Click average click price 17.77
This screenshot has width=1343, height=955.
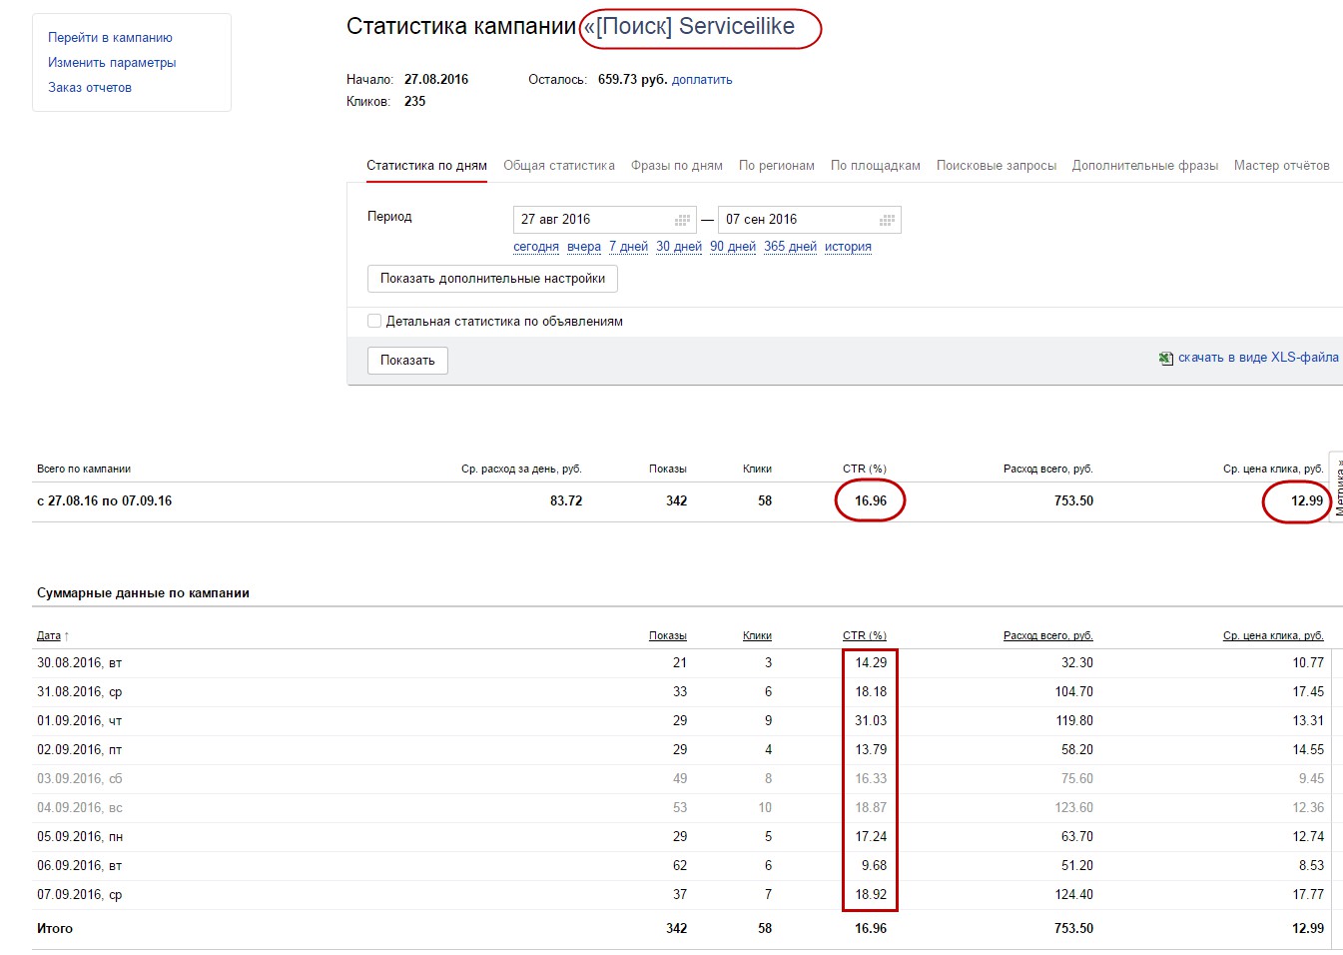(x=1308, y=895)
